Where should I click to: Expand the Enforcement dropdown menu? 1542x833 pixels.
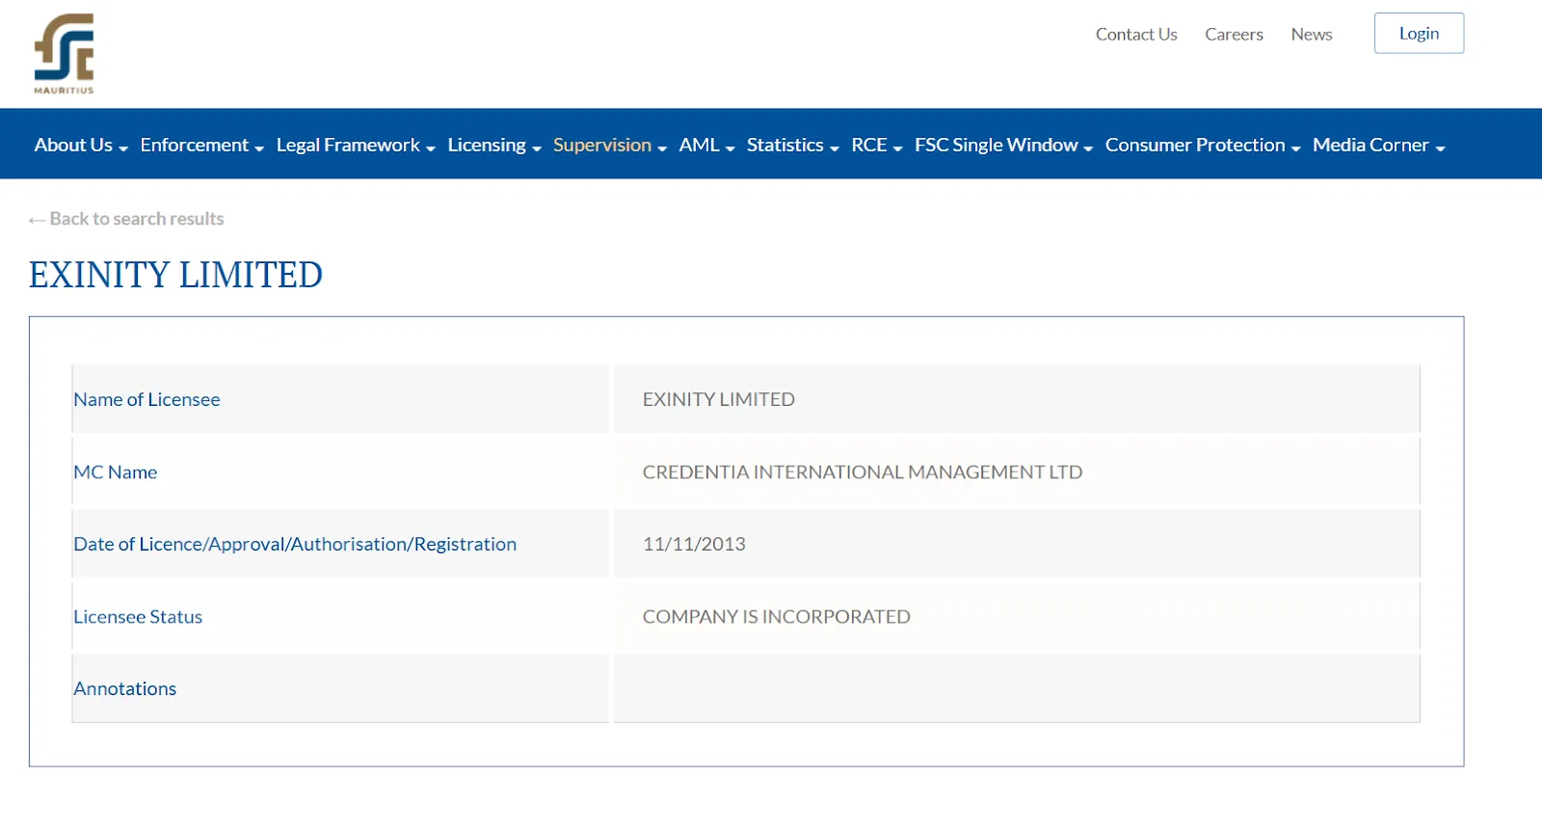pyautogui.click(x=201, y=145)
